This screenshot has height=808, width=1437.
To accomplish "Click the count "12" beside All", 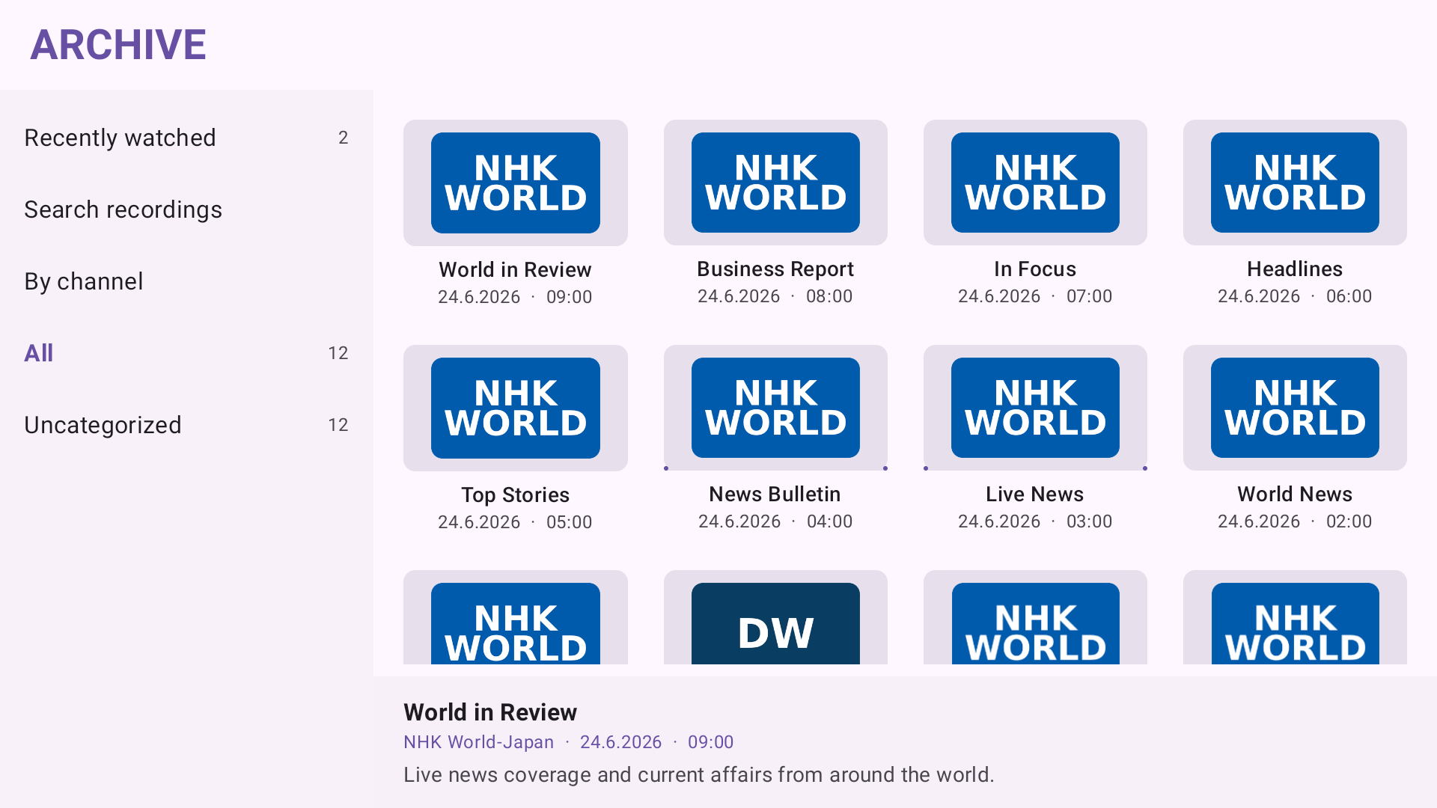I will [338, 353].
